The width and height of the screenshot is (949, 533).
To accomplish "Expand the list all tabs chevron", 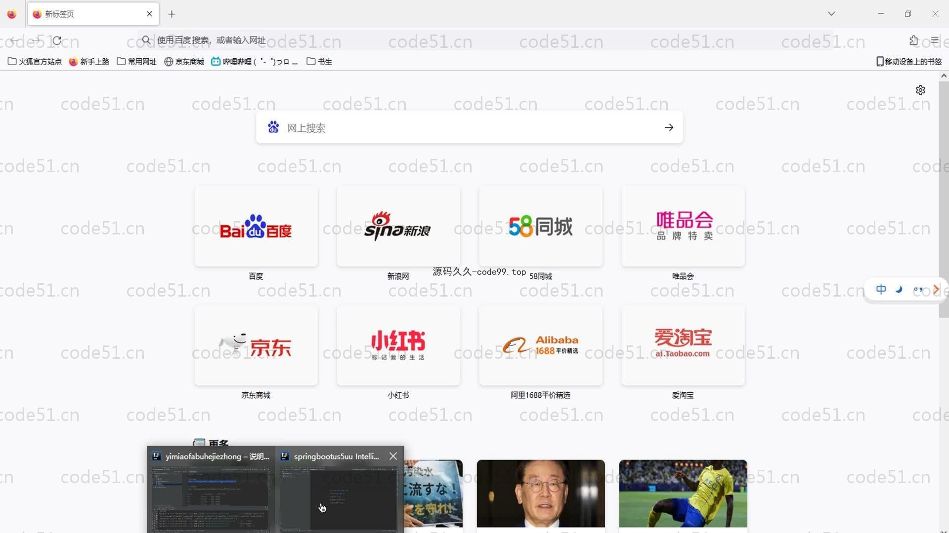I will click(831, 14).
